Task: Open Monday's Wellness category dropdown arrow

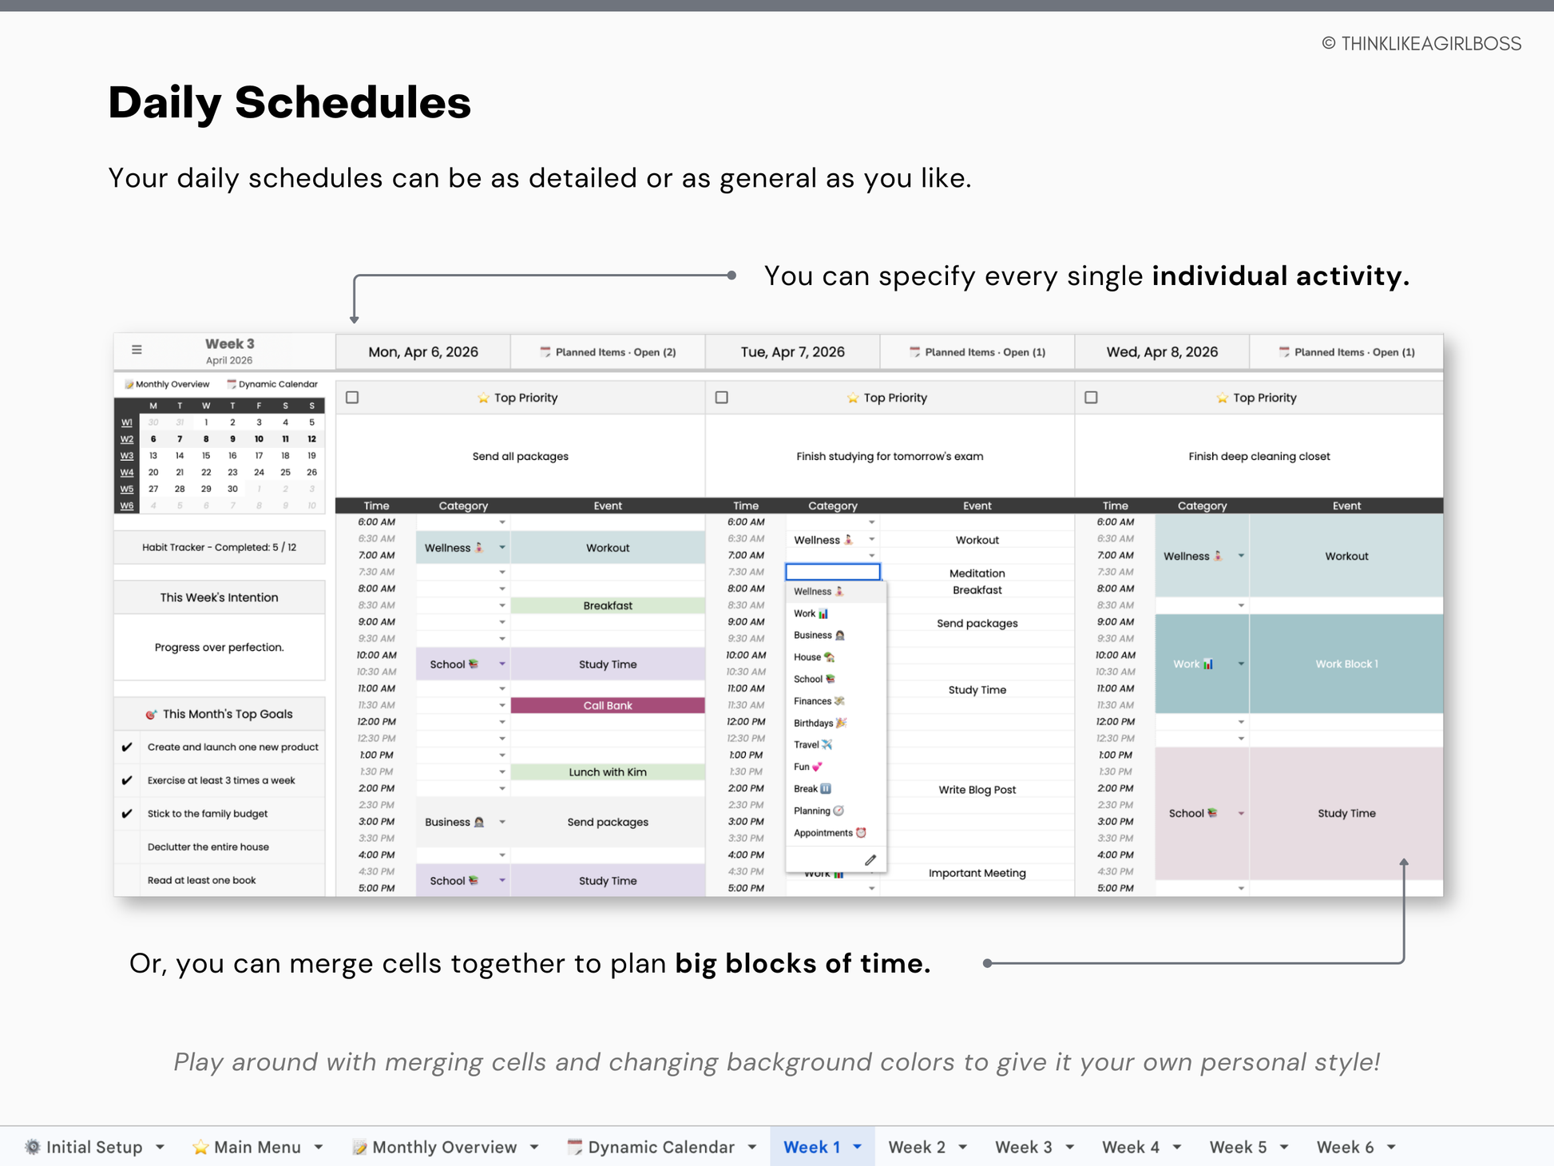Action: pos(502,548)
